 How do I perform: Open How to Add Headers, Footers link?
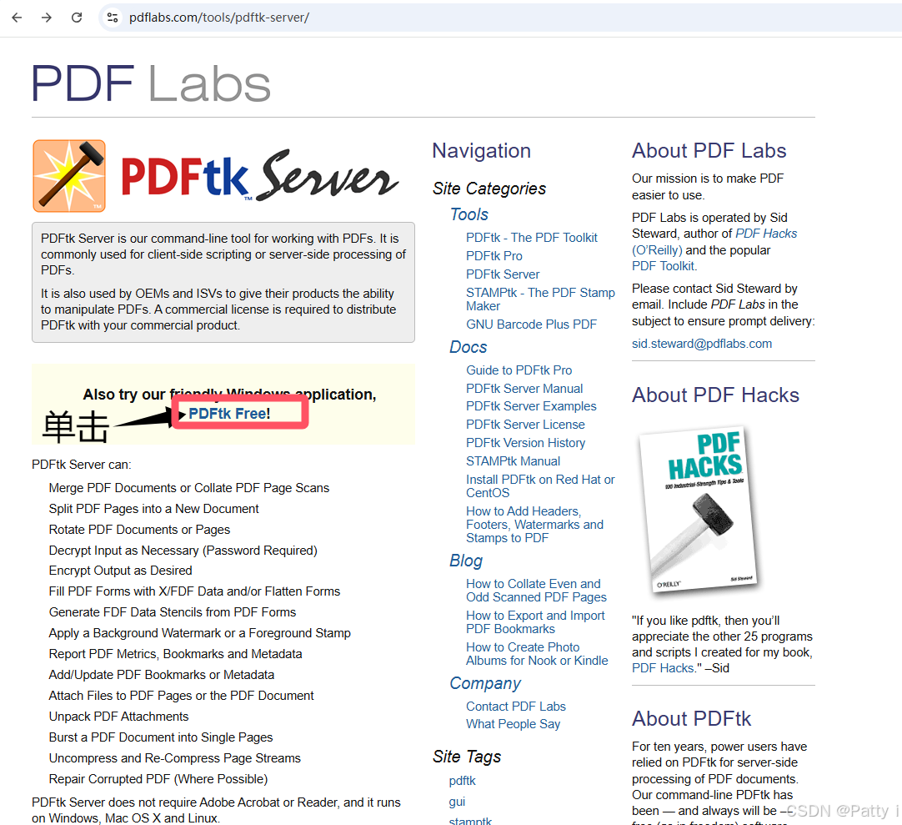click(x=535, y=525)
